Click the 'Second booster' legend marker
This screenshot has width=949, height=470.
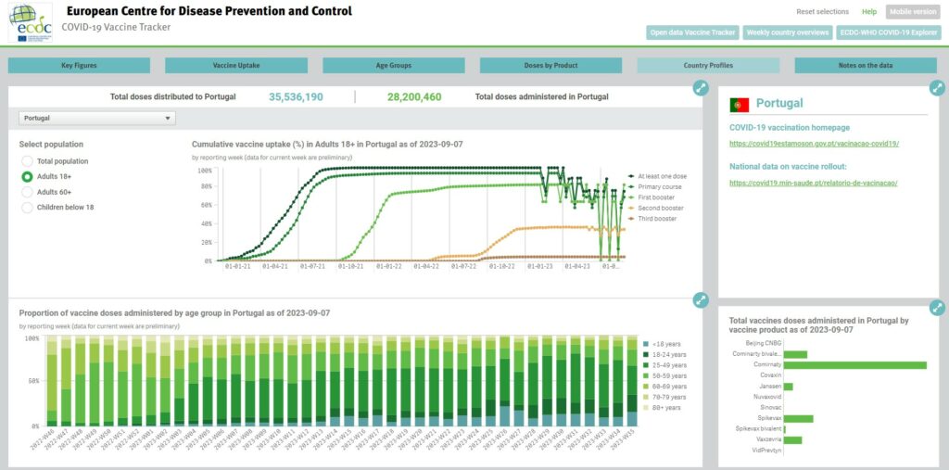(x=630, y=208)
